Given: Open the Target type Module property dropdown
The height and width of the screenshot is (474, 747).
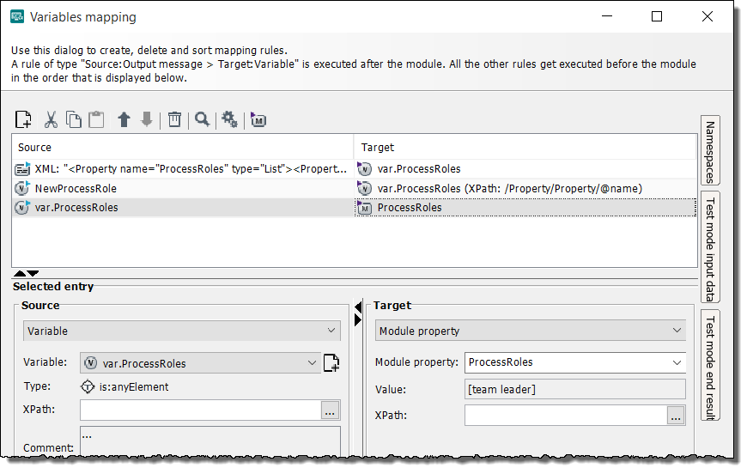Looking at the screenshot, I should point(531,331).
